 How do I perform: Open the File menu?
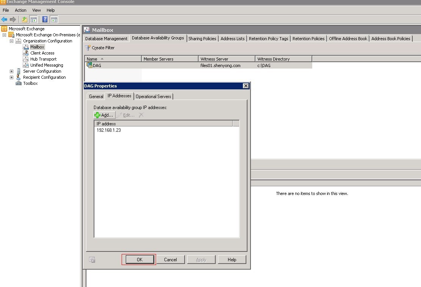point(6,10)
